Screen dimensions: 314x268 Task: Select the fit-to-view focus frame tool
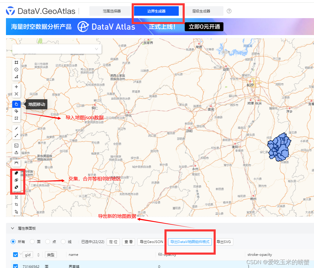pyautogui.click(x=16, y=94)
